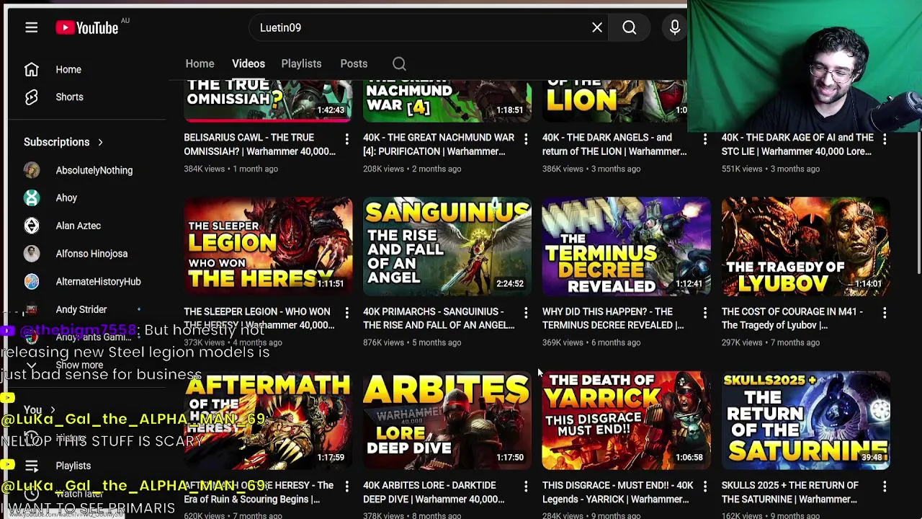Image resolution: width=922 pixels, height=519 pixels.
Task: Open 'WHY DID THIS HAPPEN?' title link
Action: tap(613, 319)
